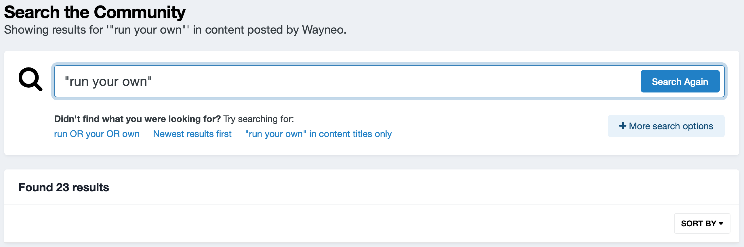This screenshot has height=247, width=744.
Task: Click the quoted "run your own" text in search box
Action: (108, 82)
